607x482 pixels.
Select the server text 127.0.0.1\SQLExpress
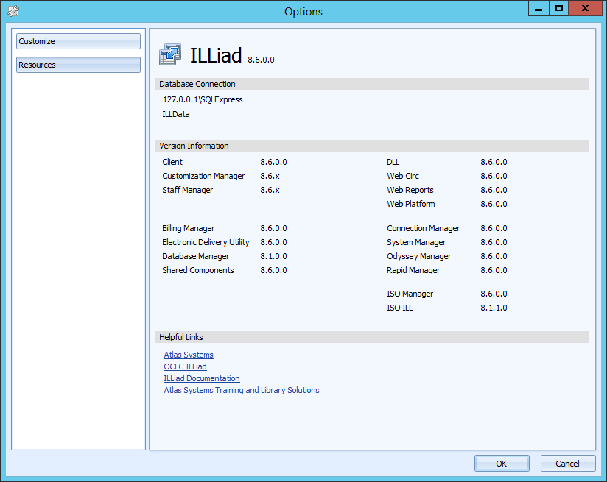tap(203, 99)
